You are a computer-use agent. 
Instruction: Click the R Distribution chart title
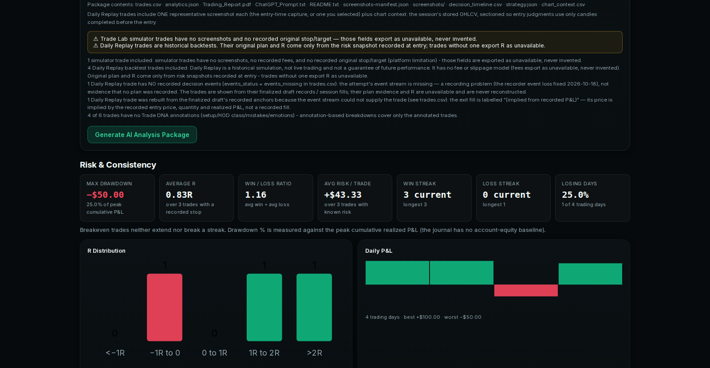[106, 251]
